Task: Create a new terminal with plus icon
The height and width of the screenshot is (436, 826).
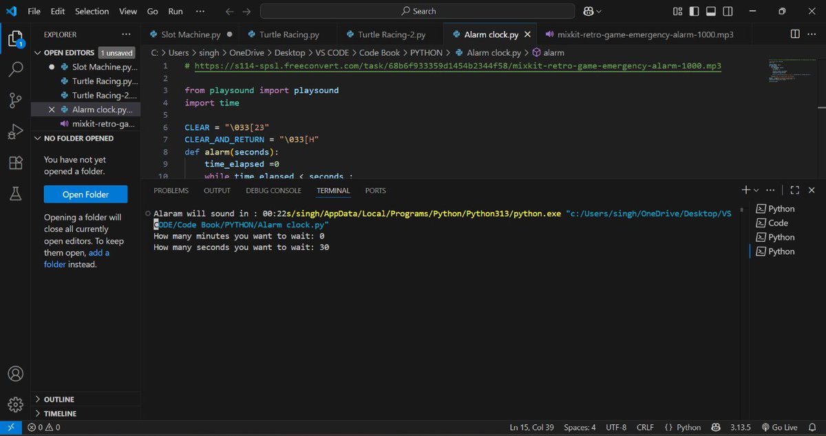Action: (x=746, y=190)
